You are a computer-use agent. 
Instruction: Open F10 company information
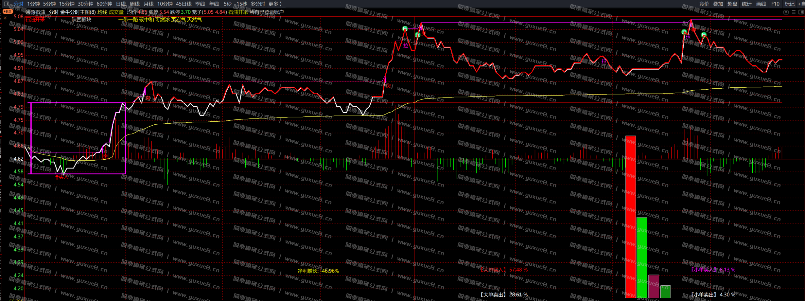coord(775,4)
